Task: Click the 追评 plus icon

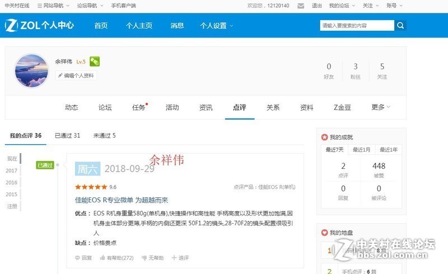Action: (174, 258)
